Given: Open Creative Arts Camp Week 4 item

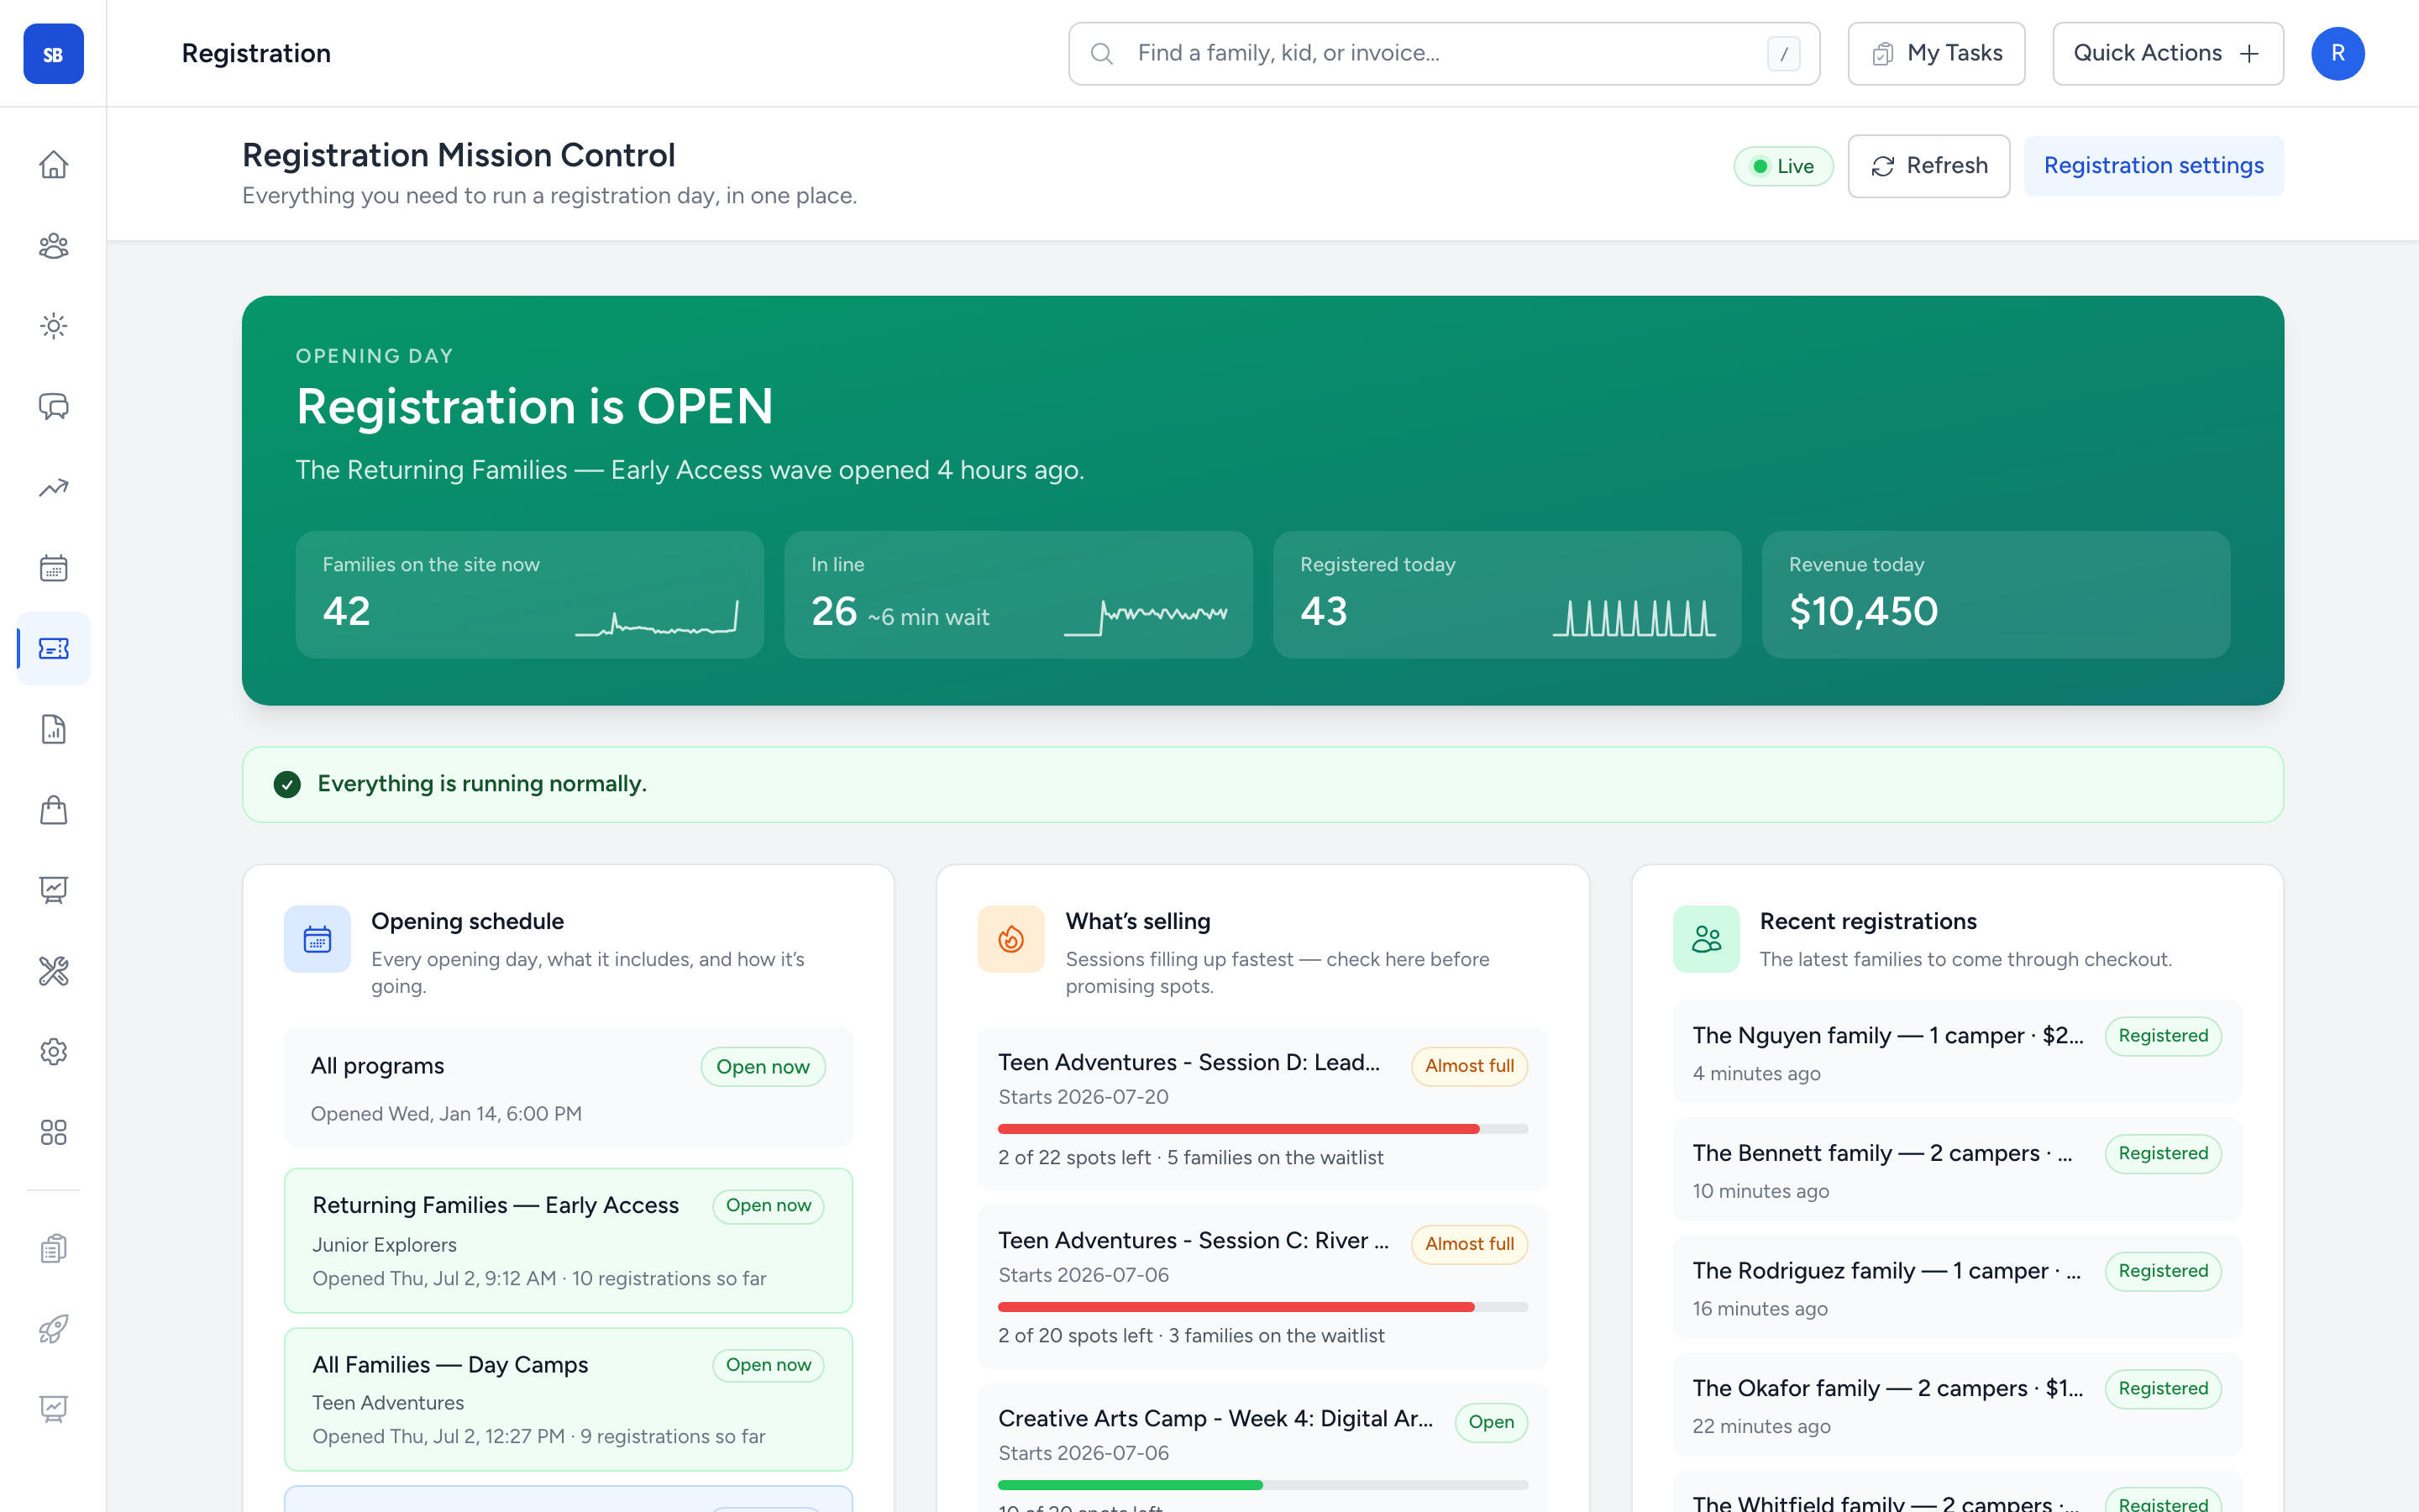Looking at the screenshot, I should click(x=1262, y=1448).
